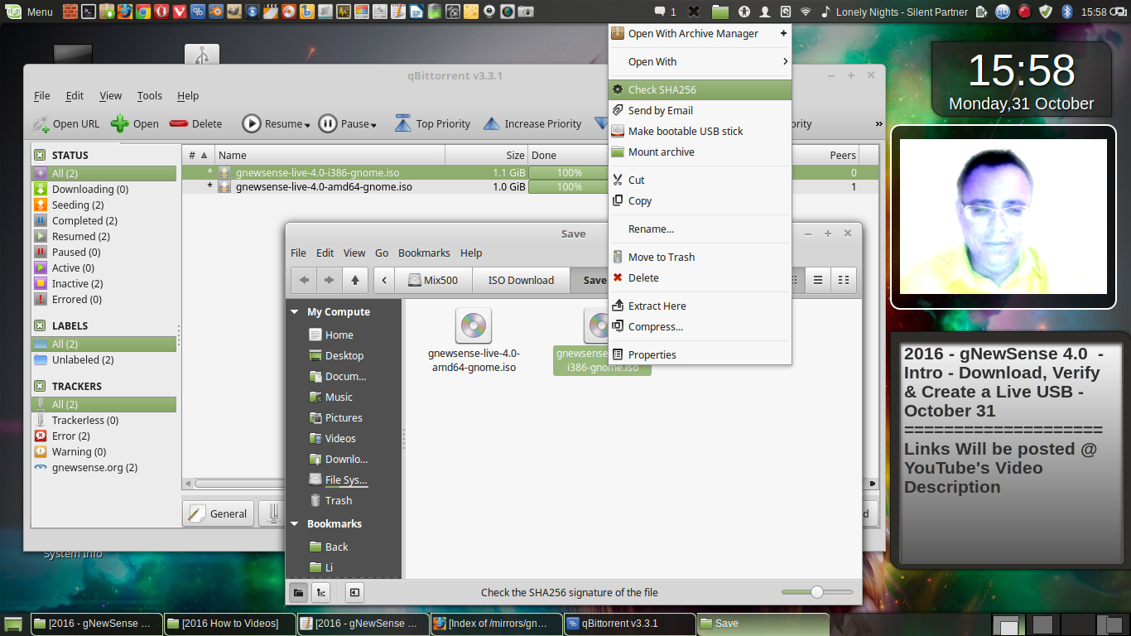Click the red Delete icon in qBittorrent toolbar
This screenshot has height=636, width=1131.
click(179, 124)
